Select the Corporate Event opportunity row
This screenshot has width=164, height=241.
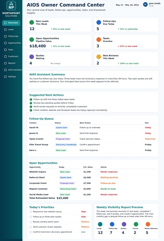tap(93, 183)
